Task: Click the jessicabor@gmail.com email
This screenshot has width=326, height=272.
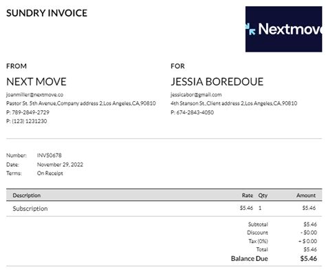Action: (x=196, y=94)
